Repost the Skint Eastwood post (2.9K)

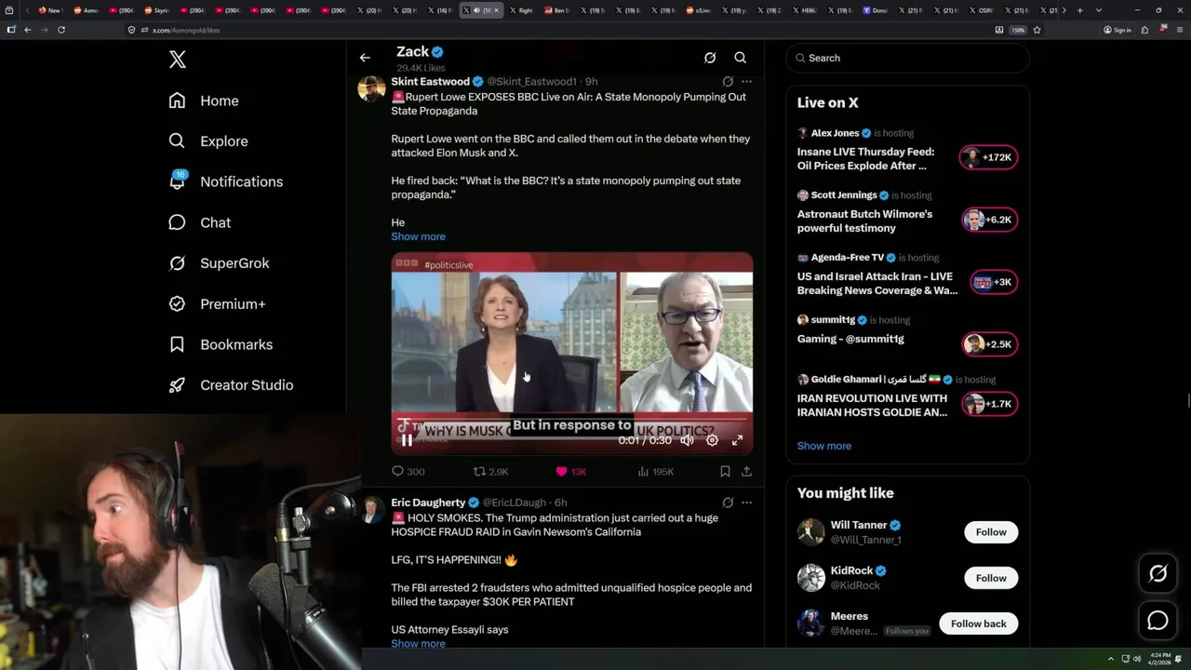(x=490, y=472)
